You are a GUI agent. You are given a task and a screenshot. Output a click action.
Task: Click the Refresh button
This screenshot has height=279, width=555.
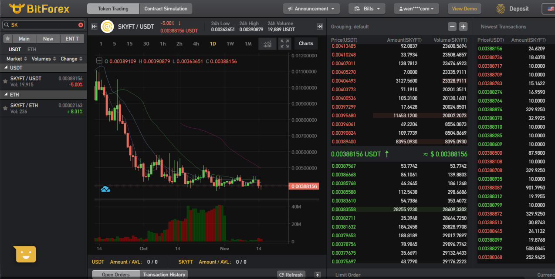tap(290, 275)
